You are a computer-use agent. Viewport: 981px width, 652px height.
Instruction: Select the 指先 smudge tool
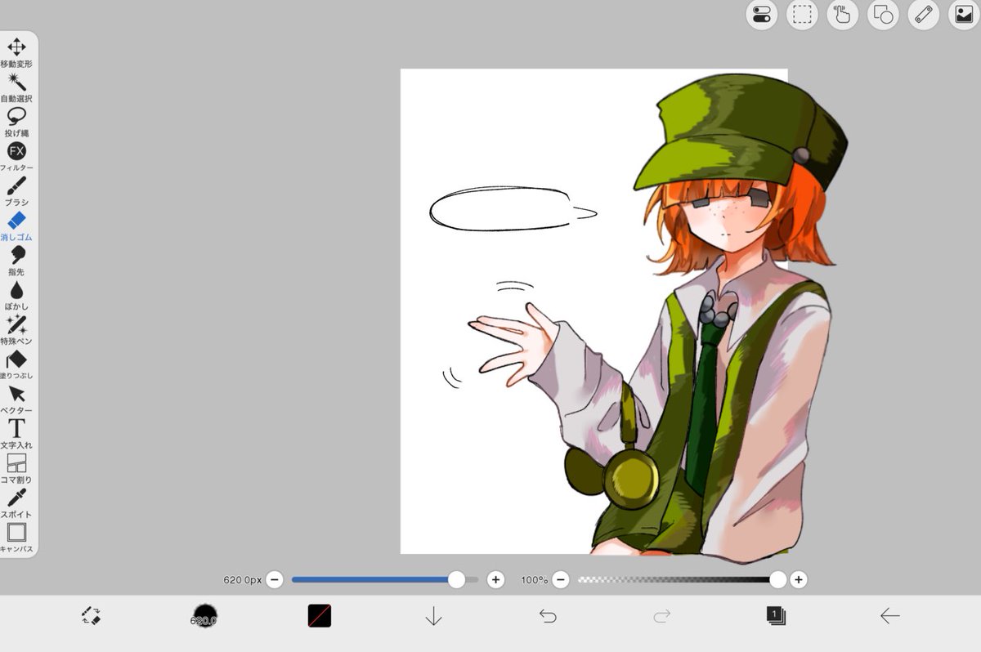[16, 260]
